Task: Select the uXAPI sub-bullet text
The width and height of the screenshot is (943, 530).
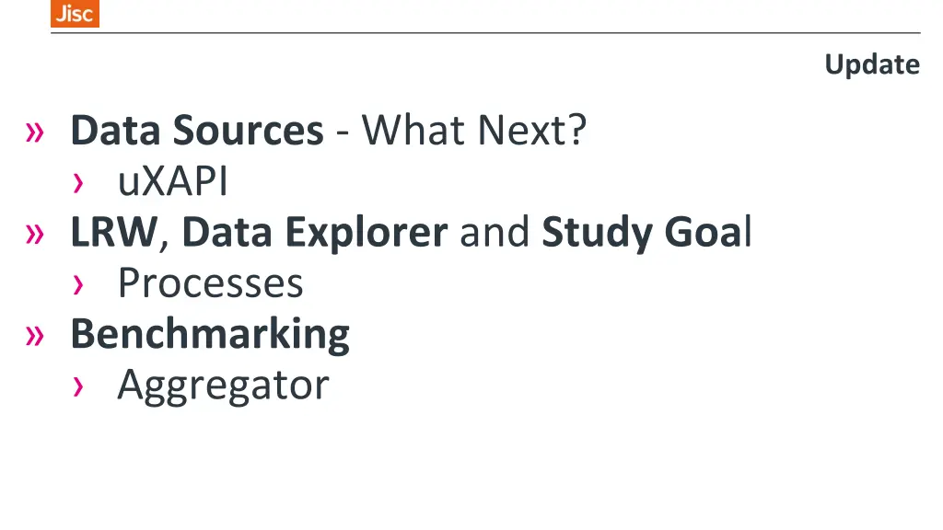Action: (x=172, y=181)
